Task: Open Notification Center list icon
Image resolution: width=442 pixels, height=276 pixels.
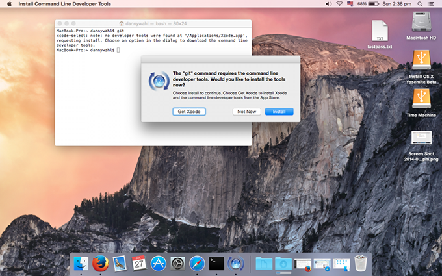Action: 431,4
